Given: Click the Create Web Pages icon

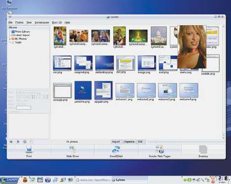Looking at the screenshot, I should 160,149.
